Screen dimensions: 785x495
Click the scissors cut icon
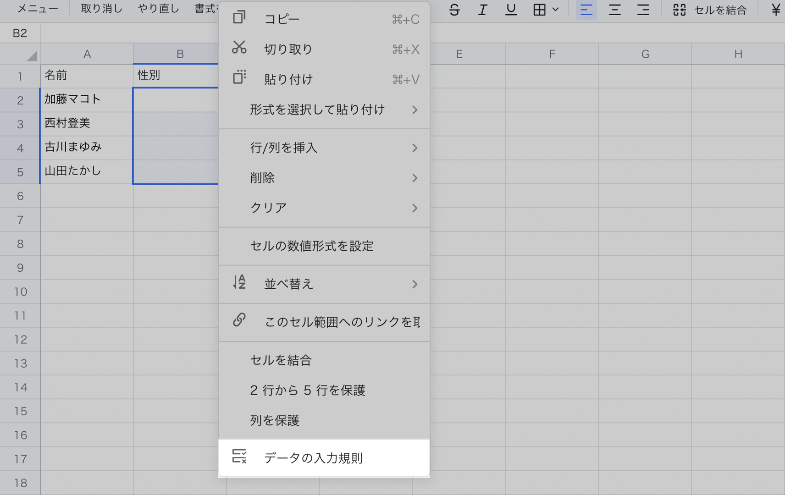pos(239,48)
